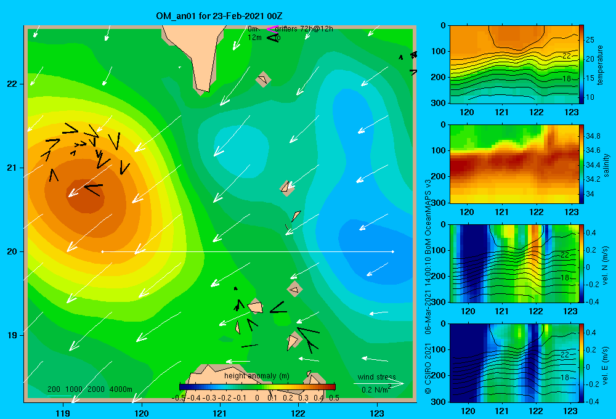Click longitude label 121 on main map axis
Image resolution: width=616 pixels, height=419 pixels.
(x=220, y=413)
